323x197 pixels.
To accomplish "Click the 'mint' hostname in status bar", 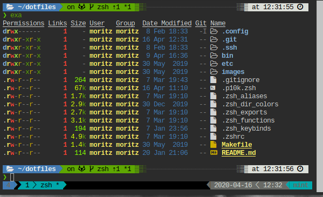I will (x=301, y=185).
